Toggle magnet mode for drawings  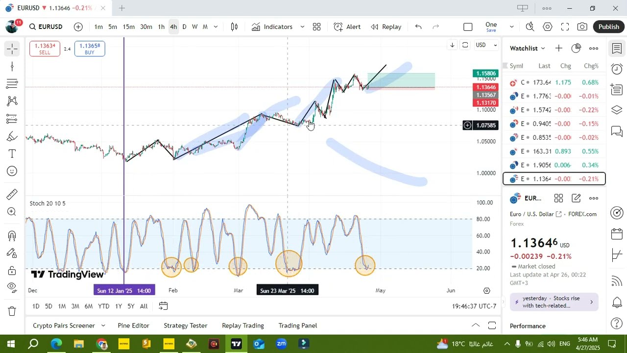pyautogui.click(x=12, y=236)
